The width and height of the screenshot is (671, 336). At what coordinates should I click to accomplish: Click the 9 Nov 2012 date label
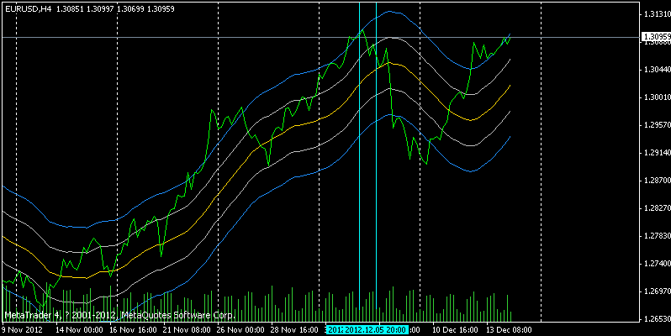[22, 330]
